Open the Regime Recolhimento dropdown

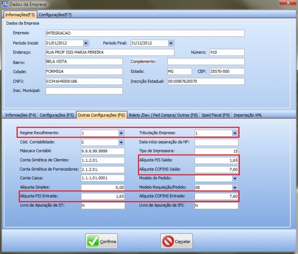(x=121, y=133)
